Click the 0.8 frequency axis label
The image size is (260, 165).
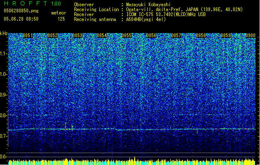[4, 115]
